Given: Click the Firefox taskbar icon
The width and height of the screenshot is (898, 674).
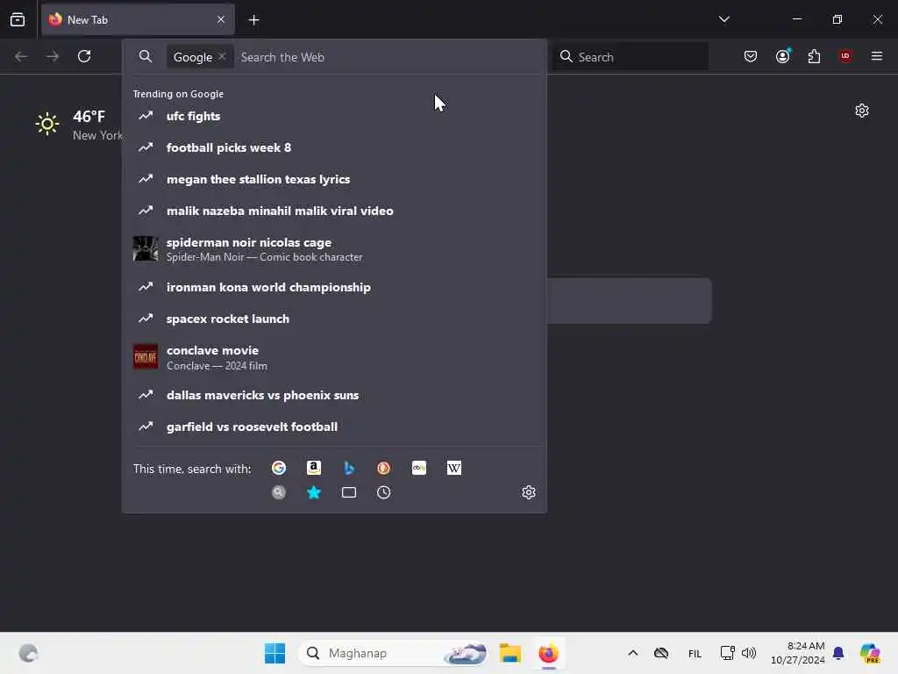Looking at the screenshot, I should [x=548, y=653].
